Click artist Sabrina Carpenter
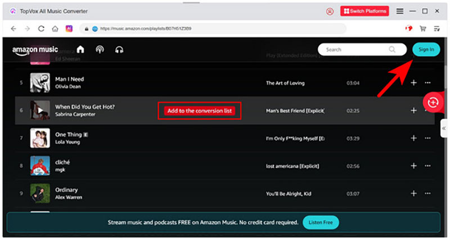Image resolution: width=450 pixels, height=240 pixels. pyautogui.click(x=75, y=114)
